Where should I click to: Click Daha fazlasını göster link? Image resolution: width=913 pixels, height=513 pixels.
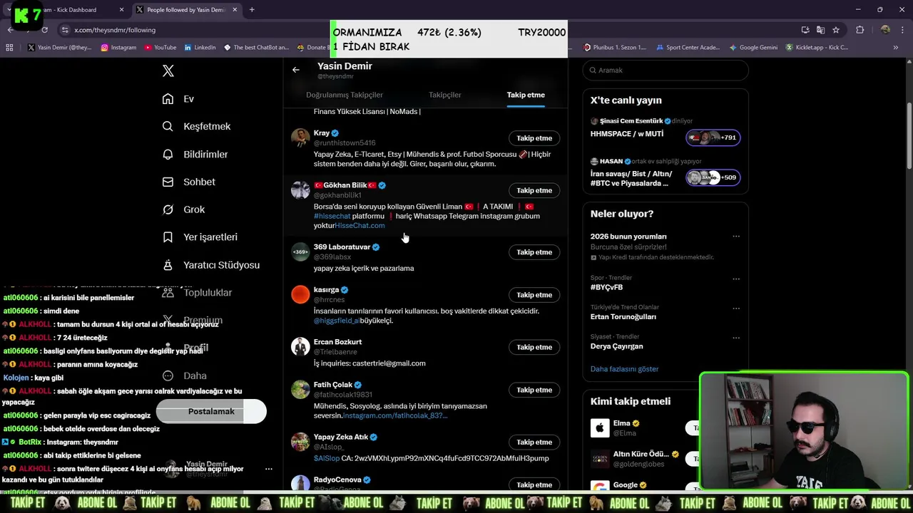[624, 369]
